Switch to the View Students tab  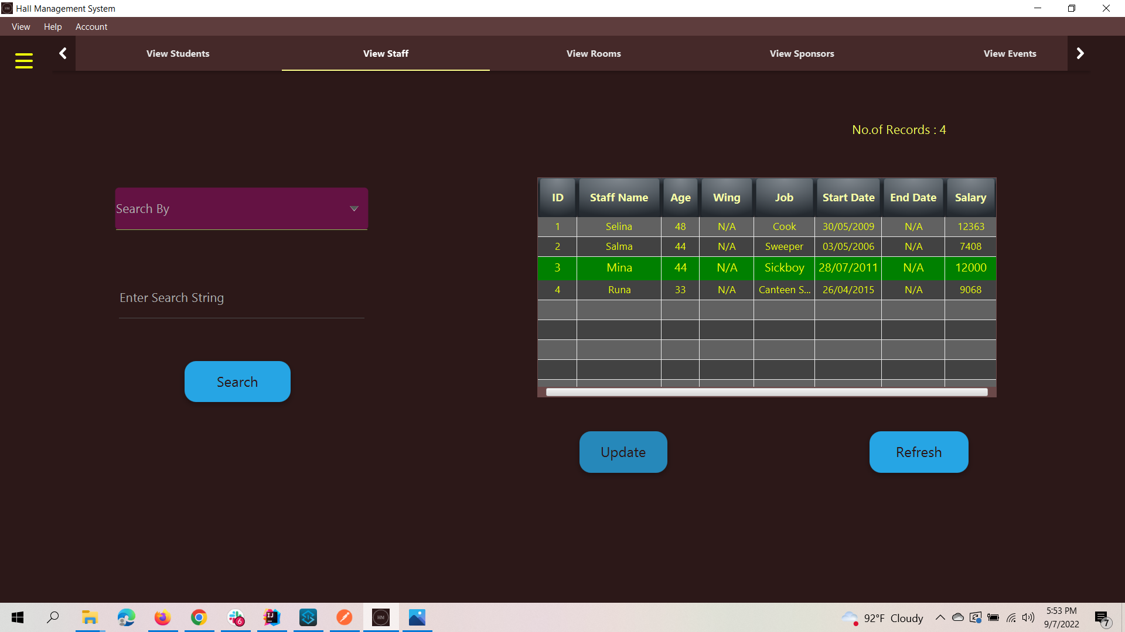point(178,53)
